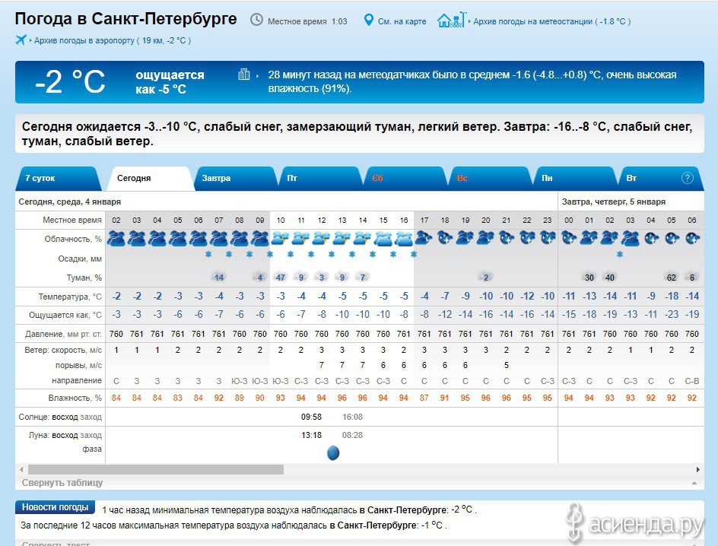Screen dimensions: 718x546
Task: Click the map pin icon
Action: click(368, 20)
